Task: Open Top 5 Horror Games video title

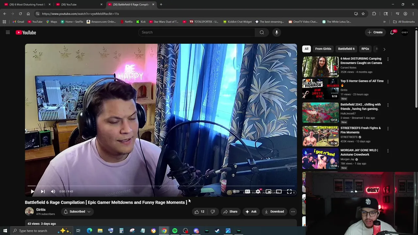Action: [362, 83]
